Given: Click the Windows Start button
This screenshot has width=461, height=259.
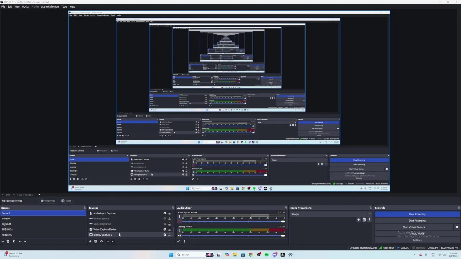Looking at the screenshot, I should (x=171, y=255).
